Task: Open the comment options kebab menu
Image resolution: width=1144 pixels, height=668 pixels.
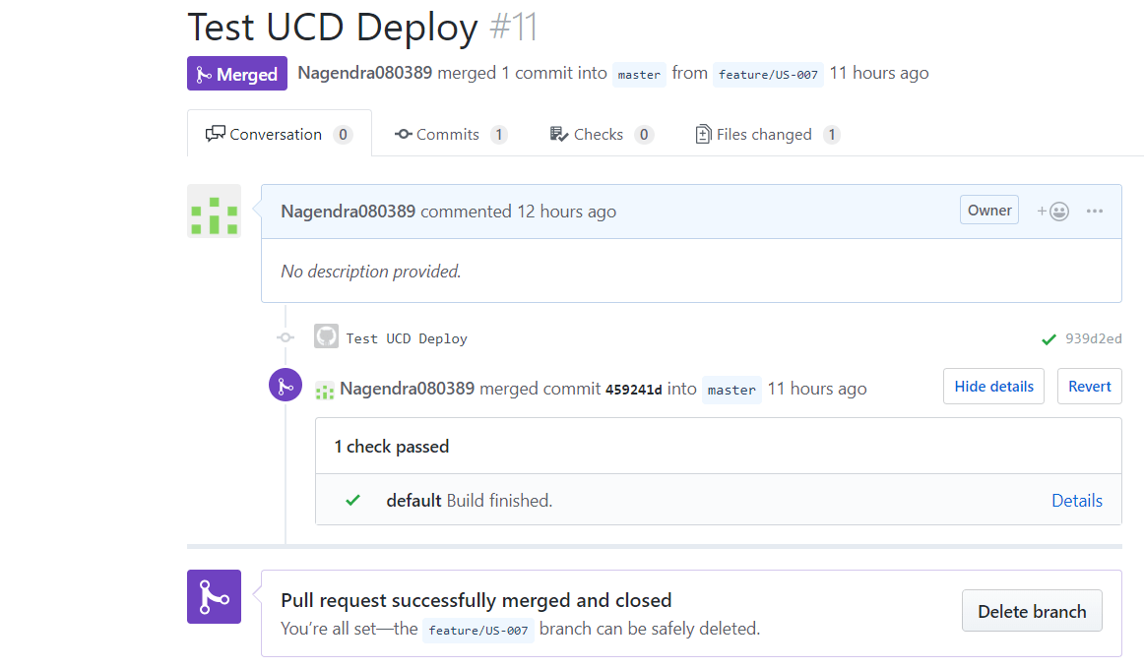Action: coord(1094,210)
